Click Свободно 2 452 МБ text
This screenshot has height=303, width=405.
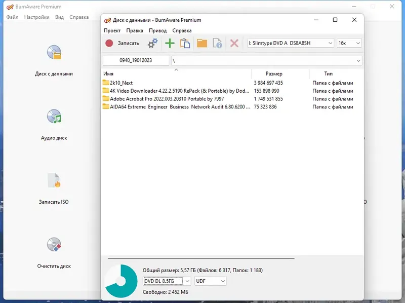(166, 292)
